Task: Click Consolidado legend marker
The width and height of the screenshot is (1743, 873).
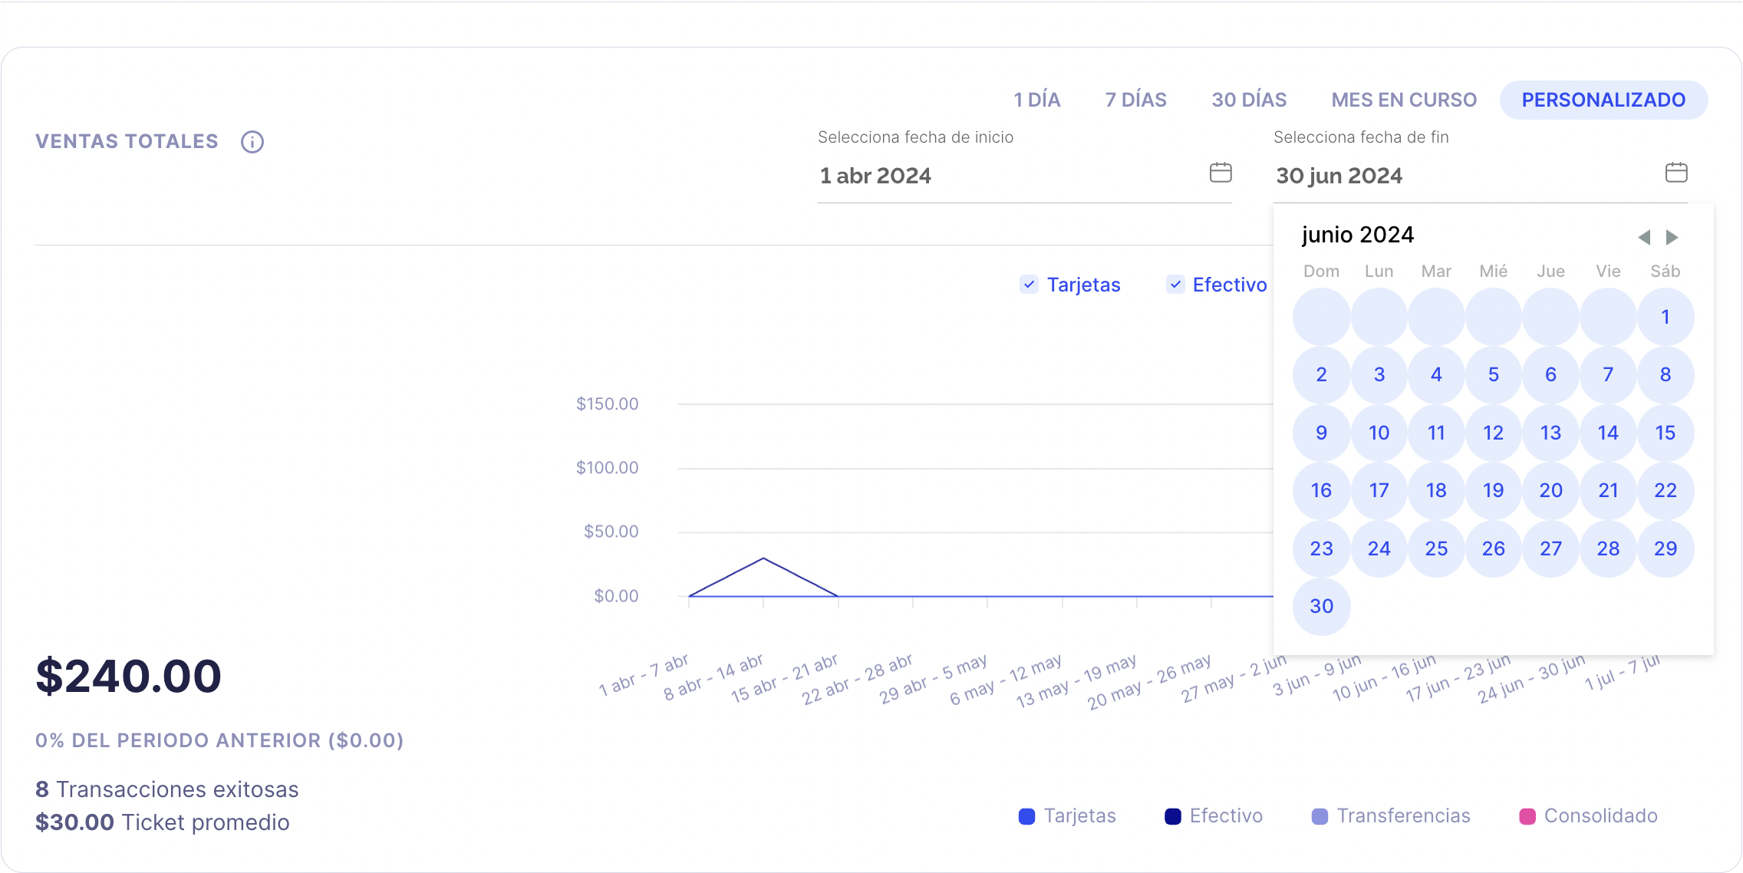Action: 1527,816
